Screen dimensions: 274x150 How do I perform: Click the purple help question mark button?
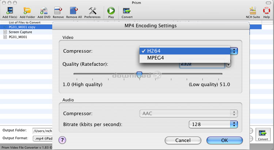62,140
